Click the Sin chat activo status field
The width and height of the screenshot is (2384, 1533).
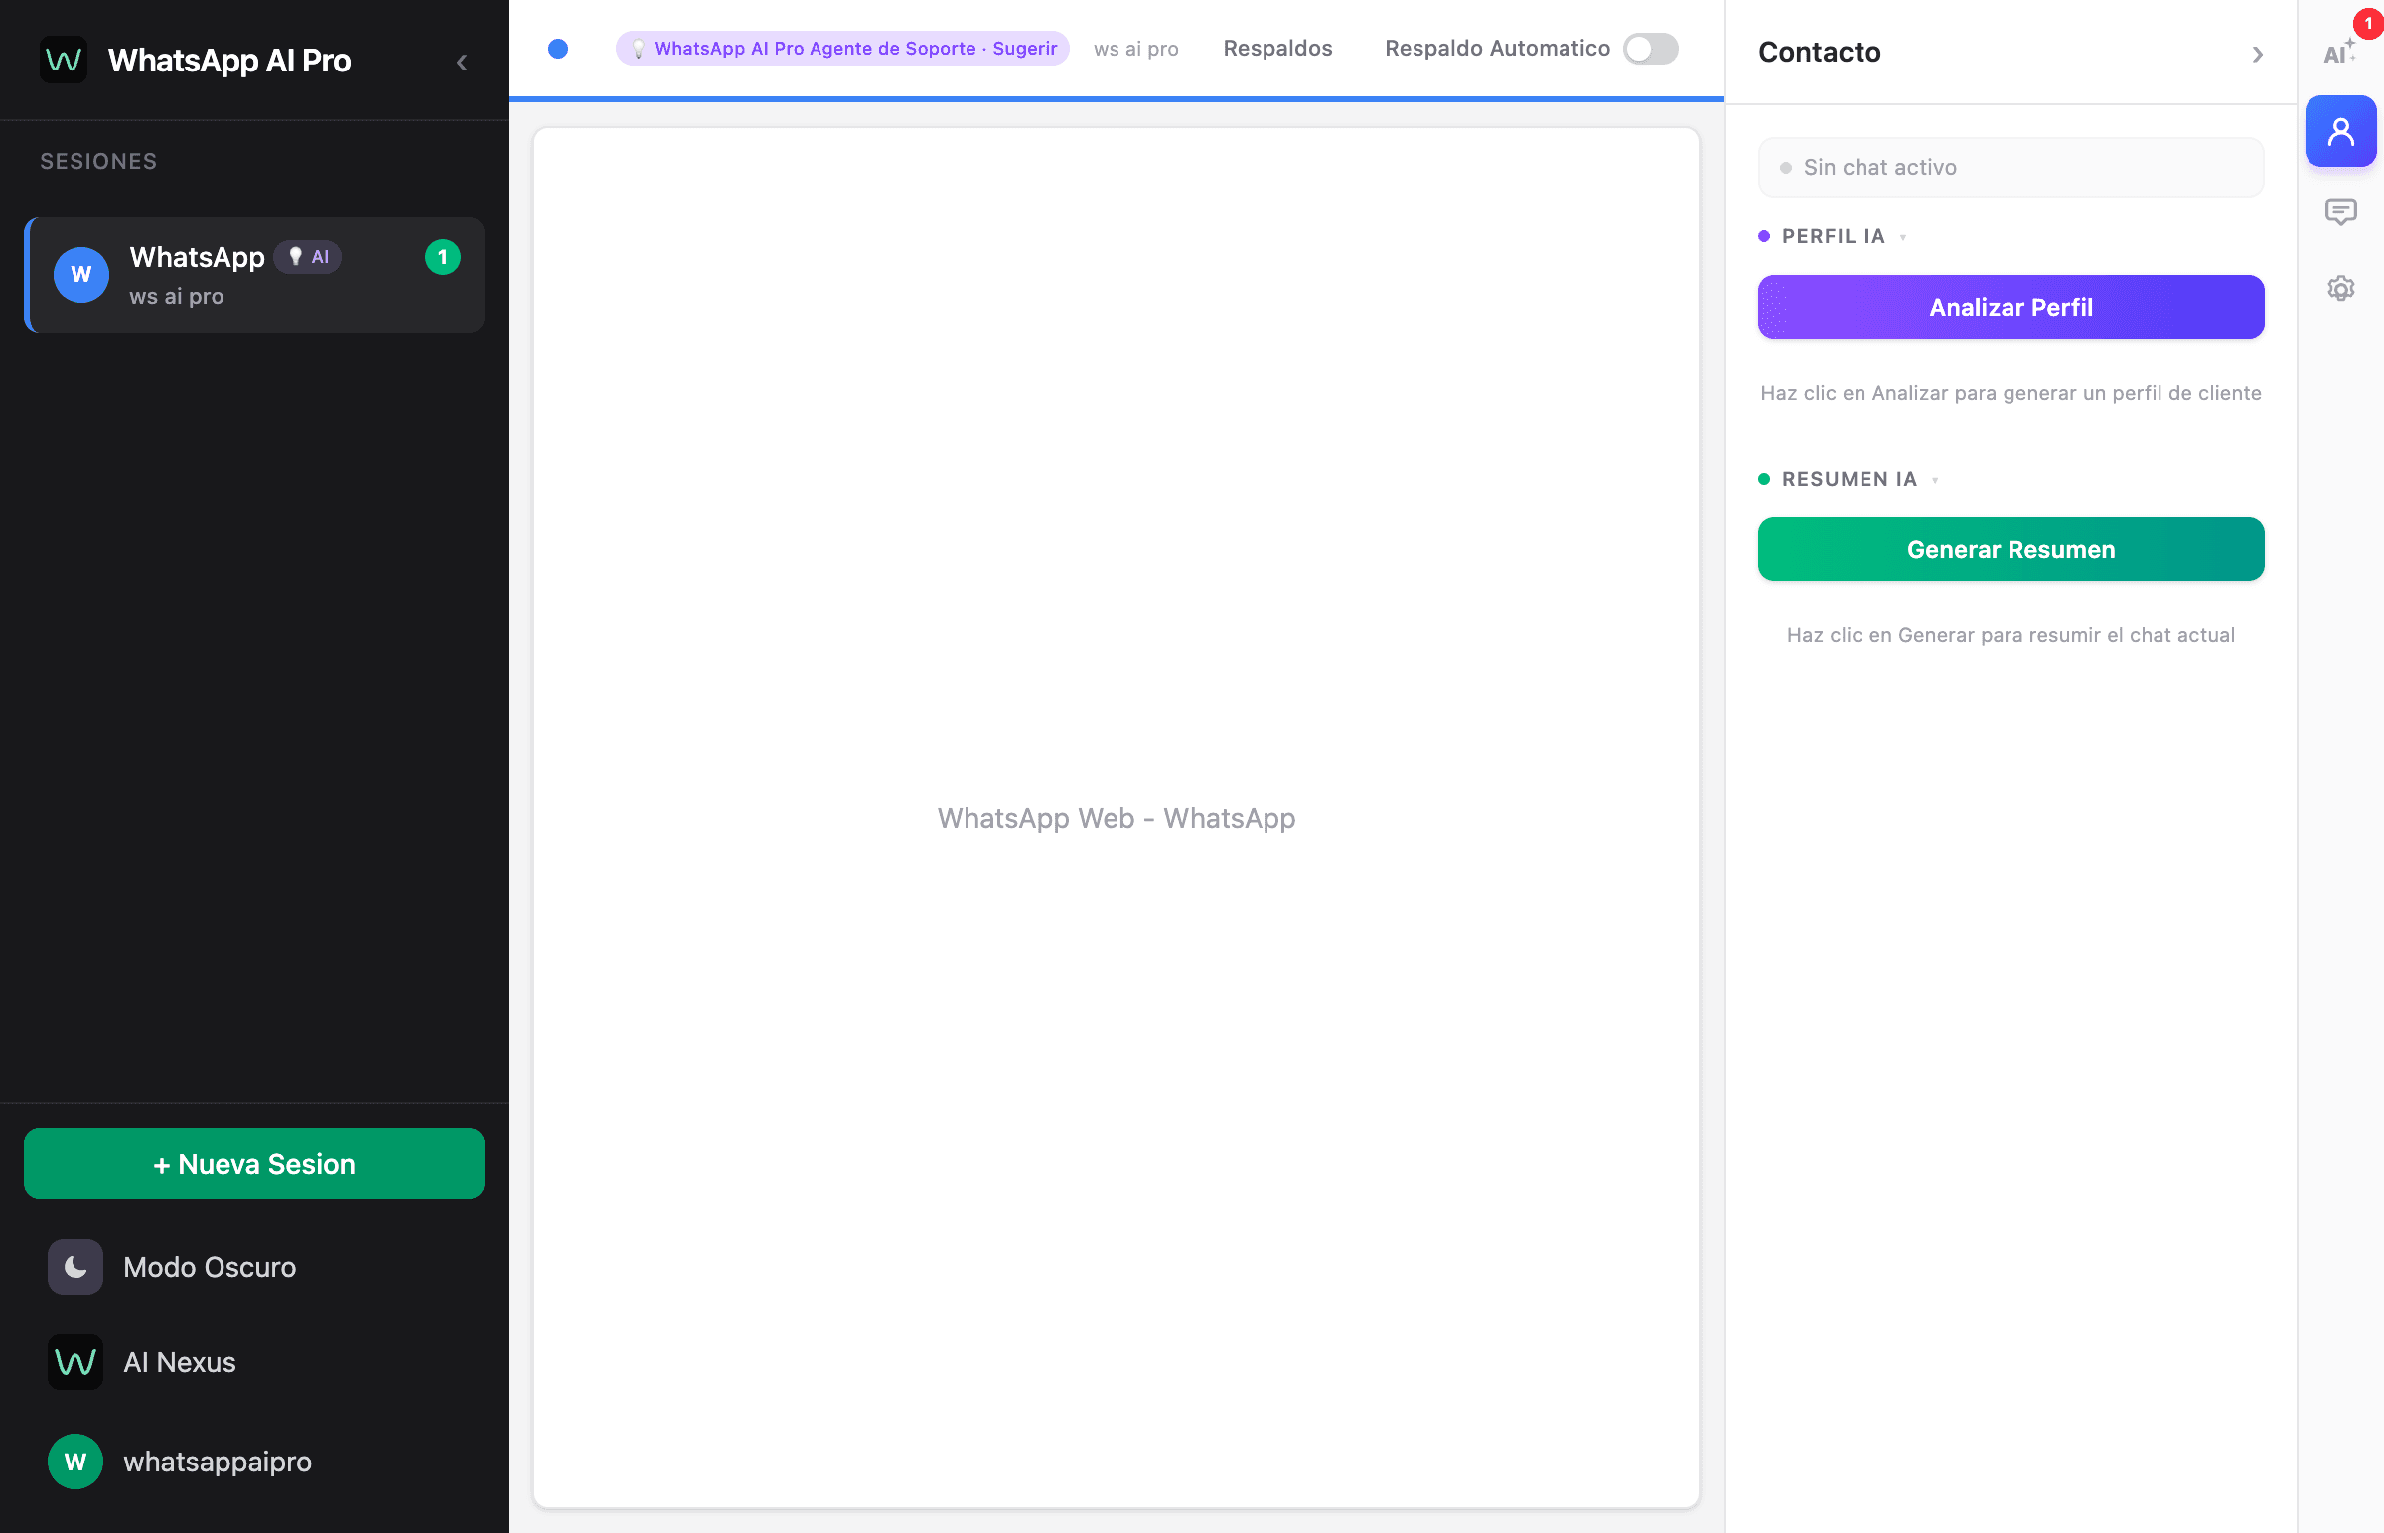pos(2010,166)
